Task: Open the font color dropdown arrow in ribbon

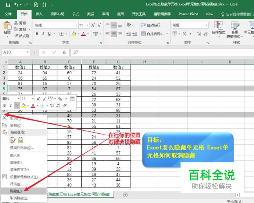Action: pyautogui.click(x=88, y=34)
